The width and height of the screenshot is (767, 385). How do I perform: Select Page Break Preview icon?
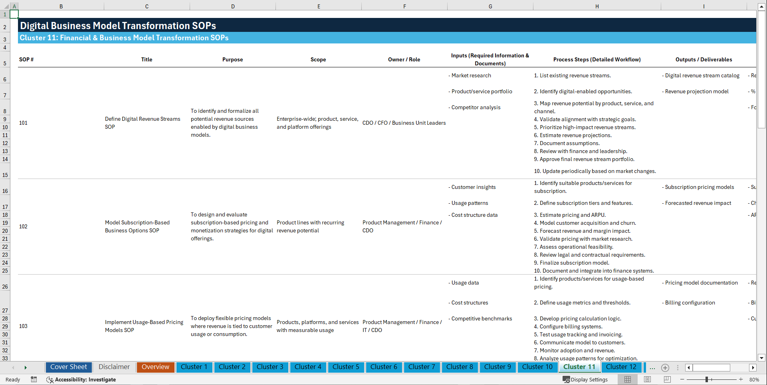tap(667, 379)
